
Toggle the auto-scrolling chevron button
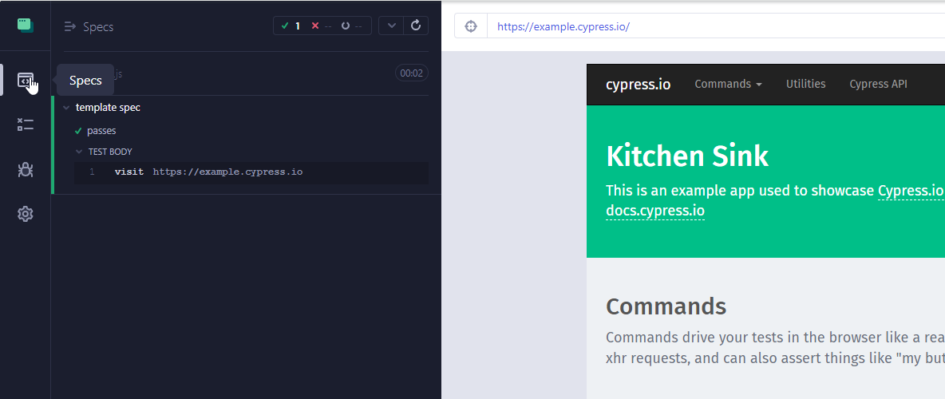click(x=392, y=26)
